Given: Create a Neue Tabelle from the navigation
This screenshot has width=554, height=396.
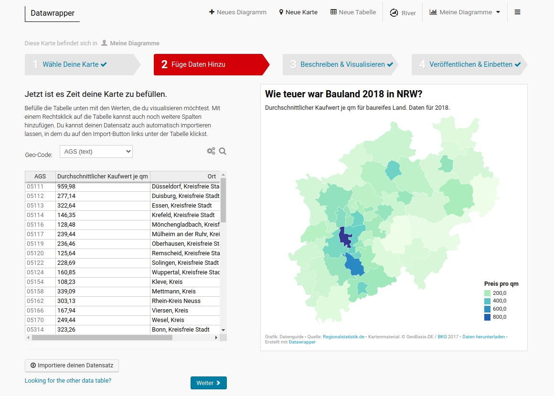Looking at the screenshot, I should tap(353, 12).
